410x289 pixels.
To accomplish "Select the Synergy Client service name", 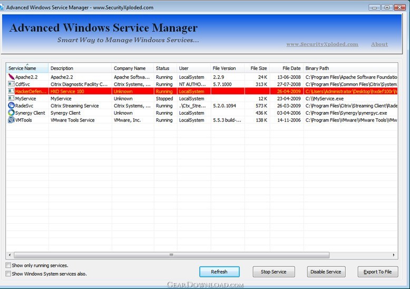I will tap(30, 113).
